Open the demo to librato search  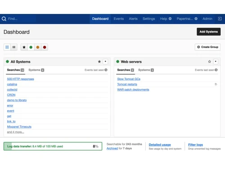click(17, 100)
